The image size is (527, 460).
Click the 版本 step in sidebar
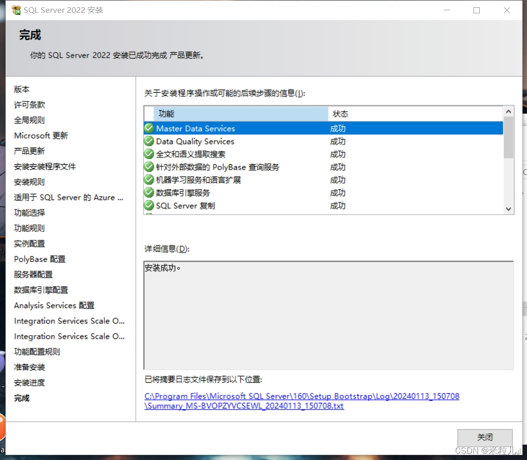pyautogui.click(x=22, y=89)
